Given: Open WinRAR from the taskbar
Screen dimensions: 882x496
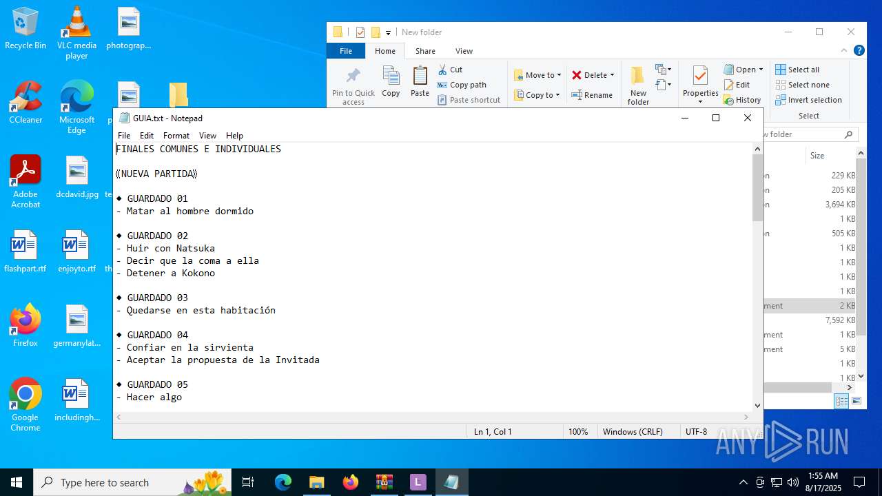Looking at the screenshot, I should (x=384, y=482).
